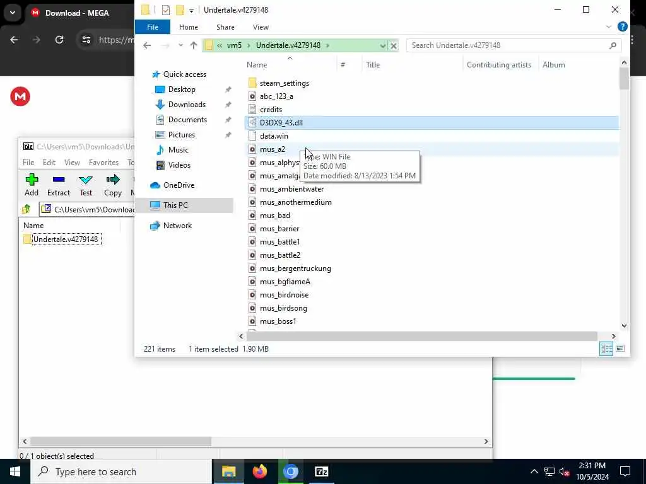
Task: Click the vm5 breadcrumb in address bar
Action: point(234,45)
